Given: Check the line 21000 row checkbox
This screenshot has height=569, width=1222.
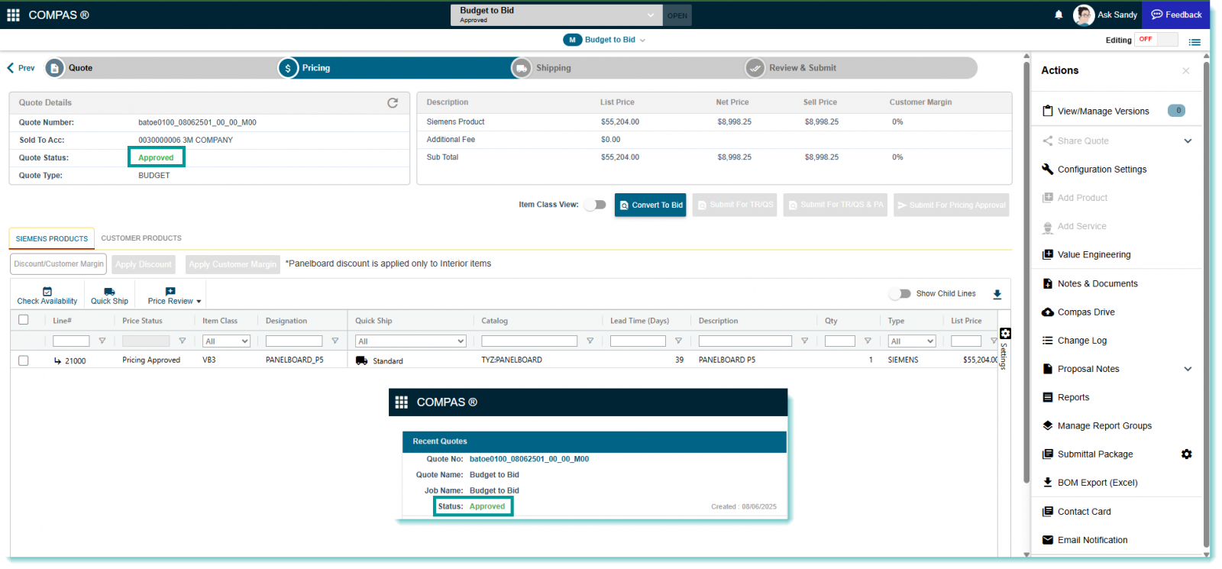Looking at the screenshot, I should [23, 360].
